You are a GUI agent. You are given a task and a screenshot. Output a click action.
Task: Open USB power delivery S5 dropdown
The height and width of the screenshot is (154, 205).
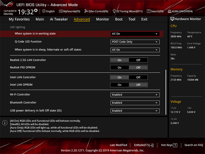click(x=135, y=111)
